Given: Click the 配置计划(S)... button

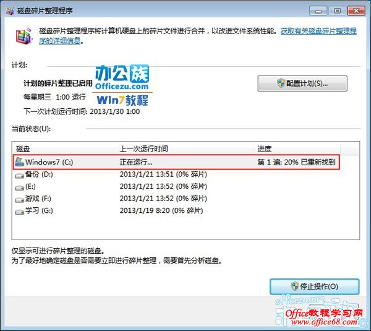Looking at the screenshot, I should coord(302,84).
